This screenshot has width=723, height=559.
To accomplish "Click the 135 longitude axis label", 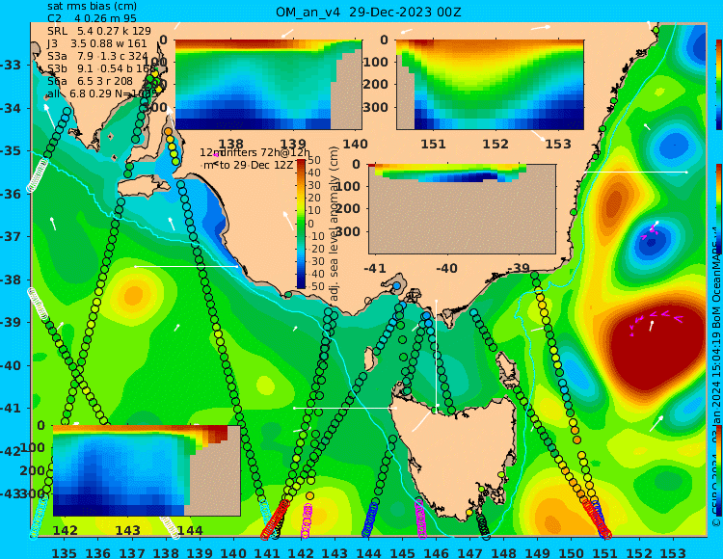I will tap(64, 552).
